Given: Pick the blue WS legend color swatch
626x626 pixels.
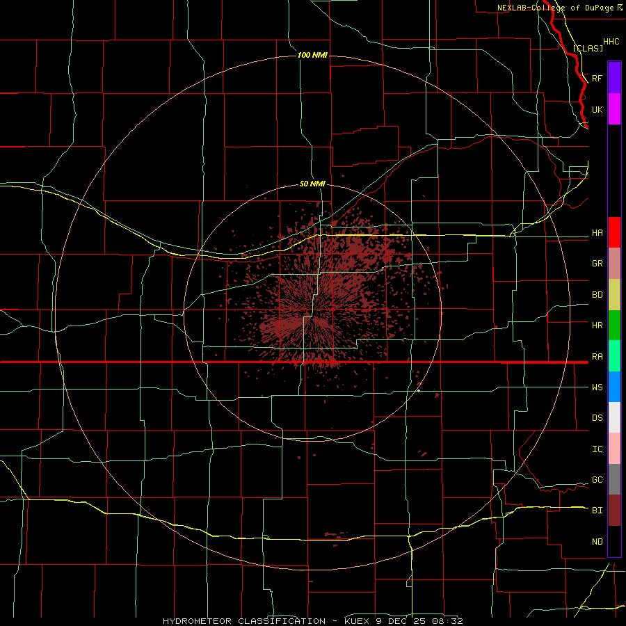Looking at the screenshot, I should (614, 387).
